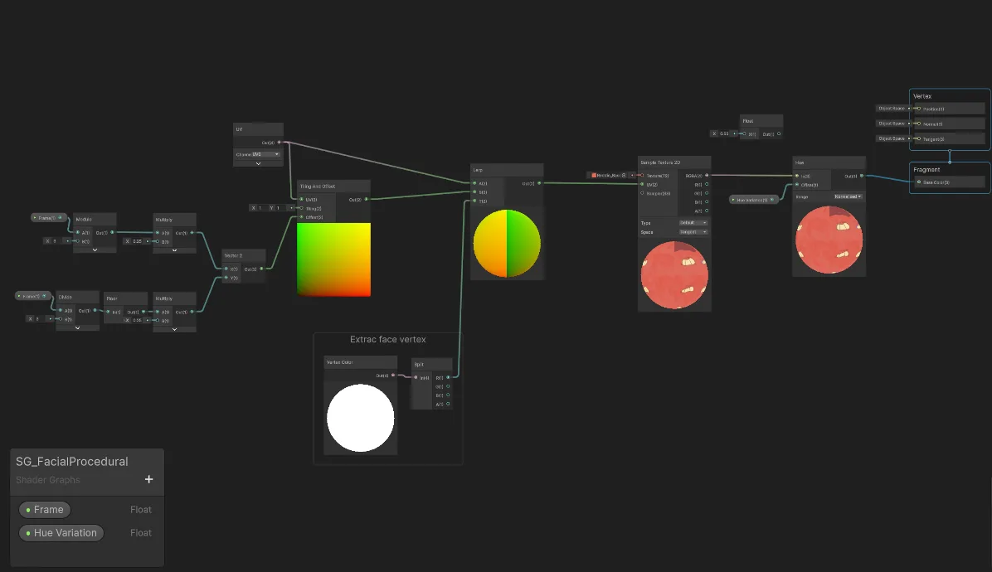Screen dimensions: 992x572
Task: Click the Modulo B input X field
Action: (x=54, y=240)
